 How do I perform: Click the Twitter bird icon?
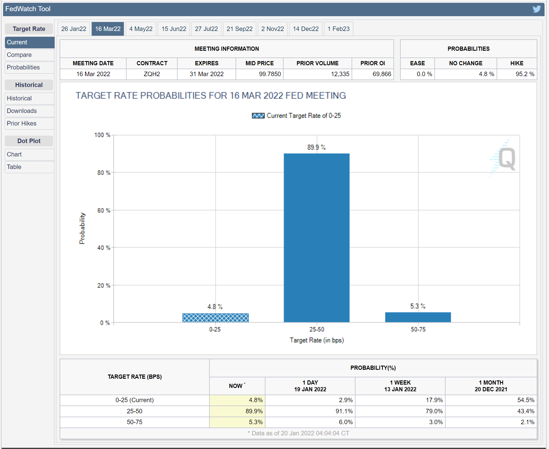click(x=536, y=9)
